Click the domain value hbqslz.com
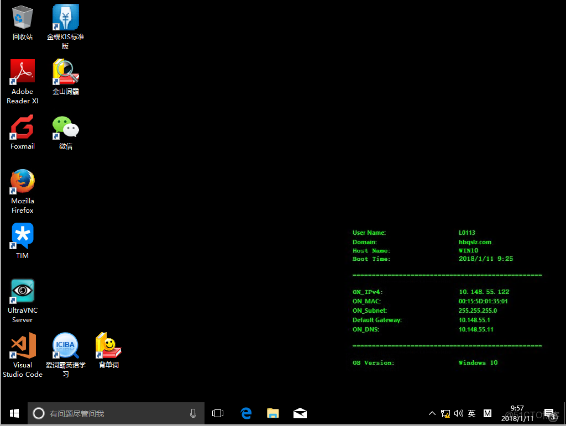The image size is (566, 426). coord(475,242)
